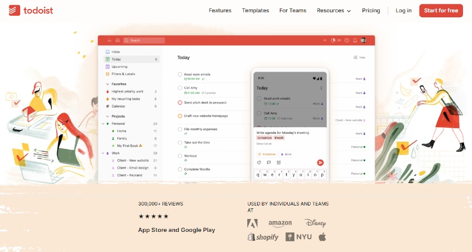Collapse the Favorites section

click(x=107, y=85)
